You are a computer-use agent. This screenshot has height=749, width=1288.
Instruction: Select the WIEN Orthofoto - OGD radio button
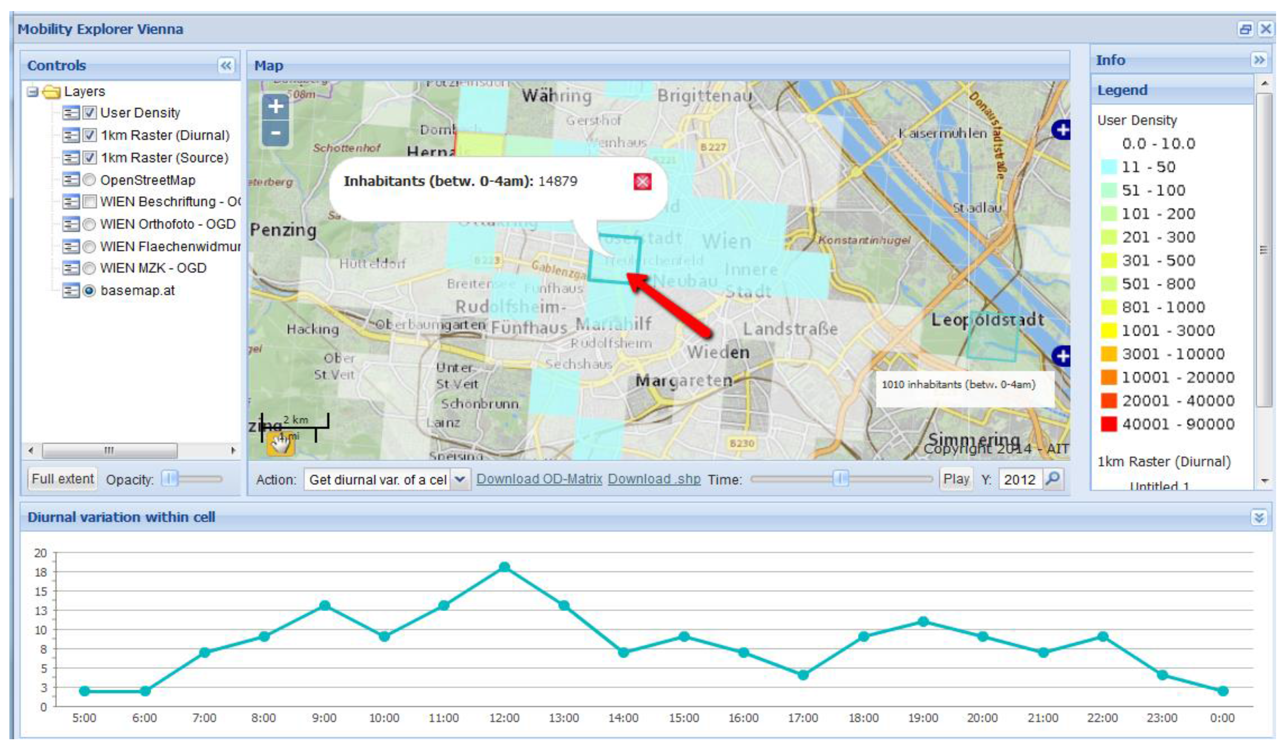click(89, 224)
